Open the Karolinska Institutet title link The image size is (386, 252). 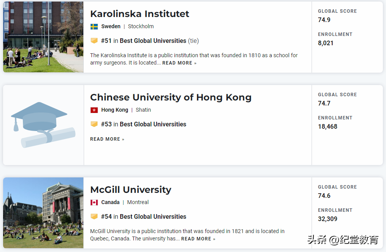point(140,14)
